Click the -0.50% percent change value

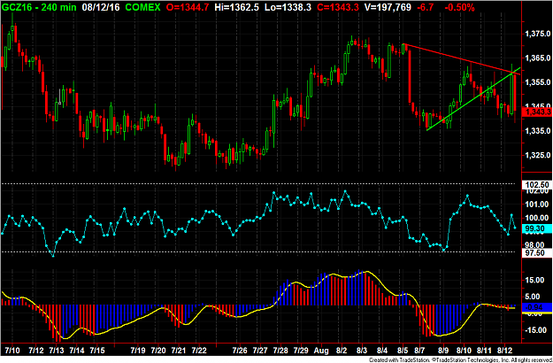pos(459,7)
